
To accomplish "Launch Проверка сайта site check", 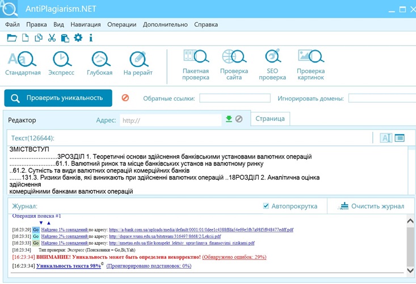I will (x=234, y=65).
